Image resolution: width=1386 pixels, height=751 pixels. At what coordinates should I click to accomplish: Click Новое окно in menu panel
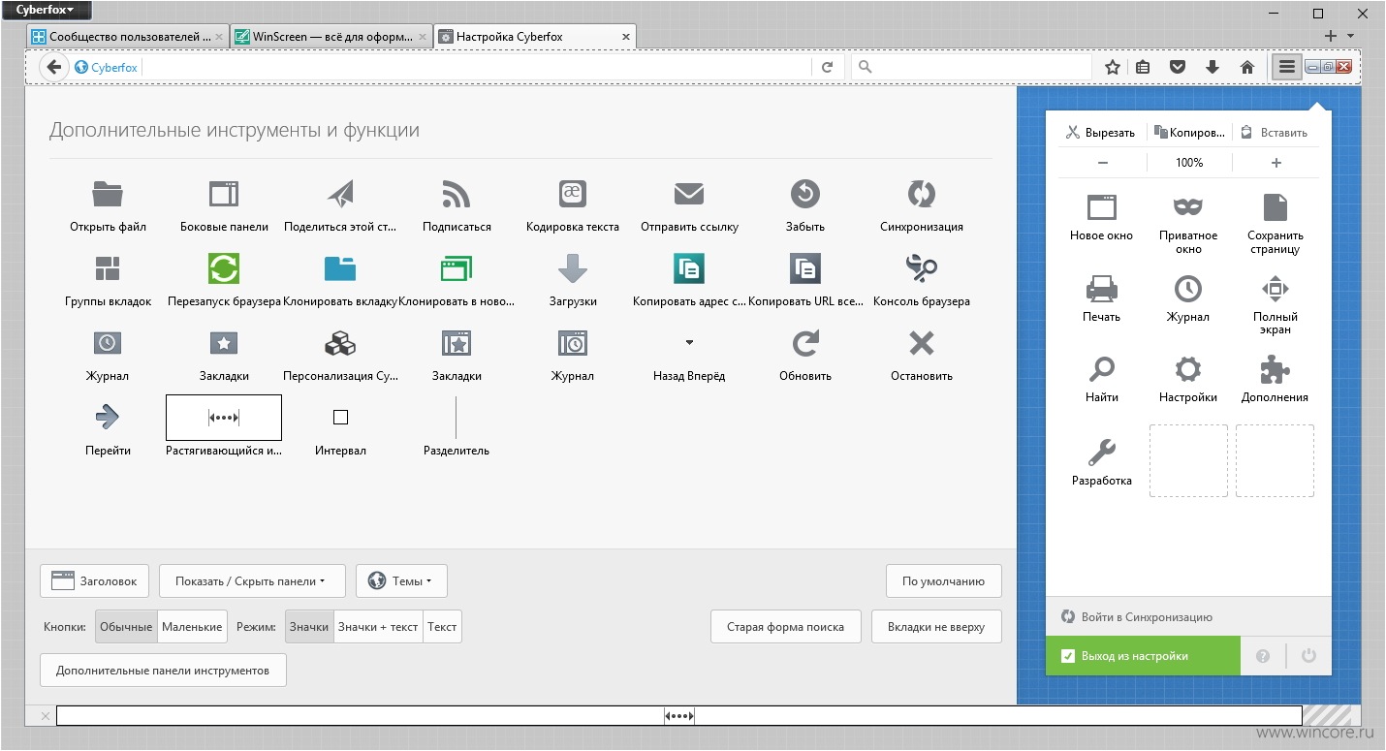[1102, 217]
